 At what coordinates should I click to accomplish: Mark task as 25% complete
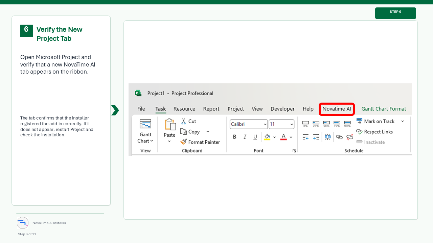[x=316, y=124]
